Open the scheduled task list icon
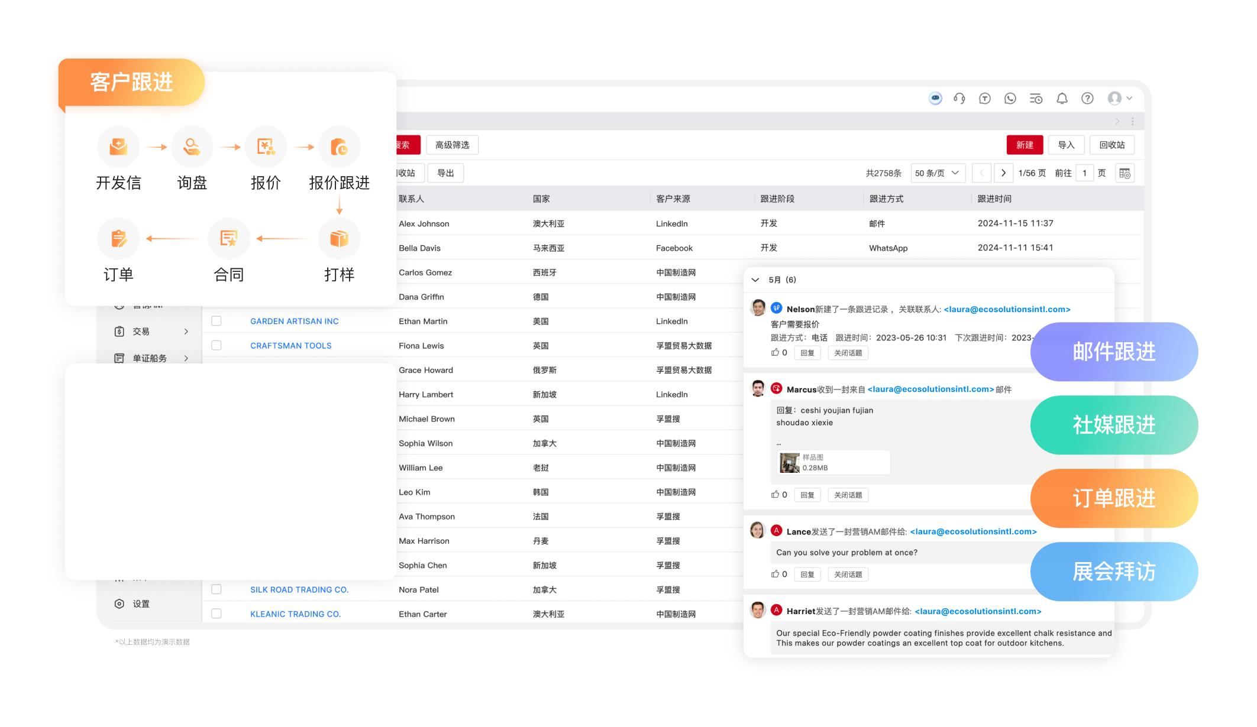The width and height of the screenshot is (1257, 727). 1036,98
